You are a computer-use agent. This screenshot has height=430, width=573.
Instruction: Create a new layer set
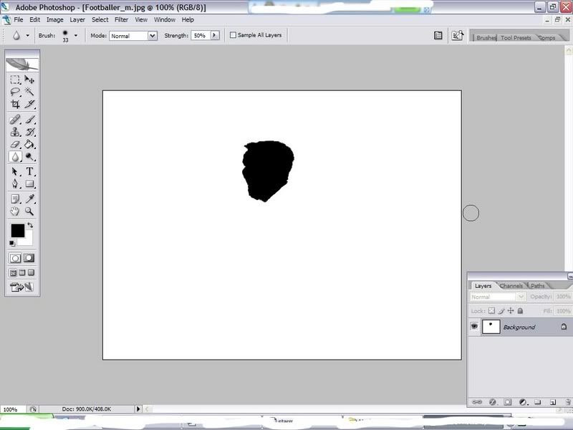tap(538, 402)
